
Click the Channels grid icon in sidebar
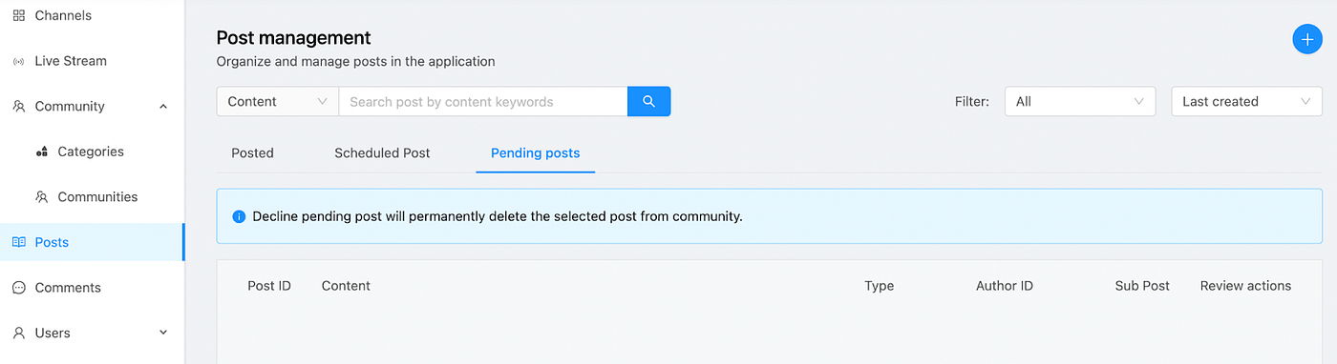(x=18, y=15)
